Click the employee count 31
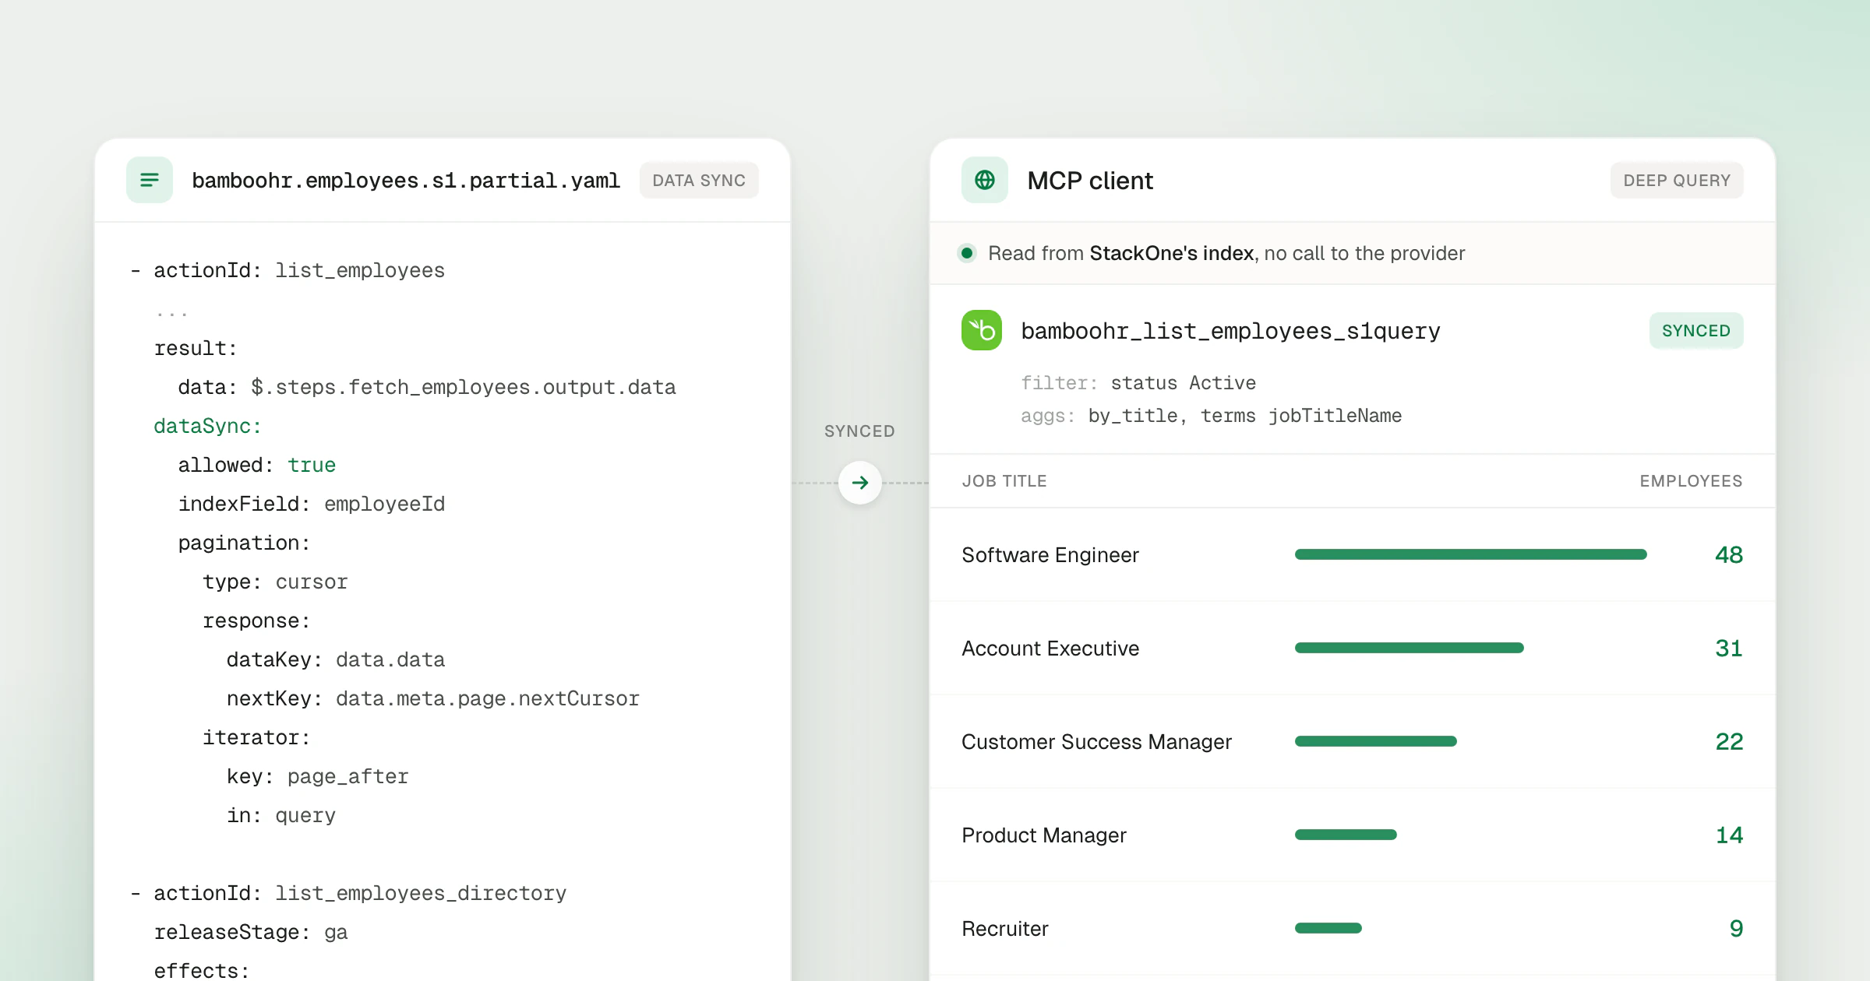Screen dimensions: 1870x981 tap(1729, 648)
